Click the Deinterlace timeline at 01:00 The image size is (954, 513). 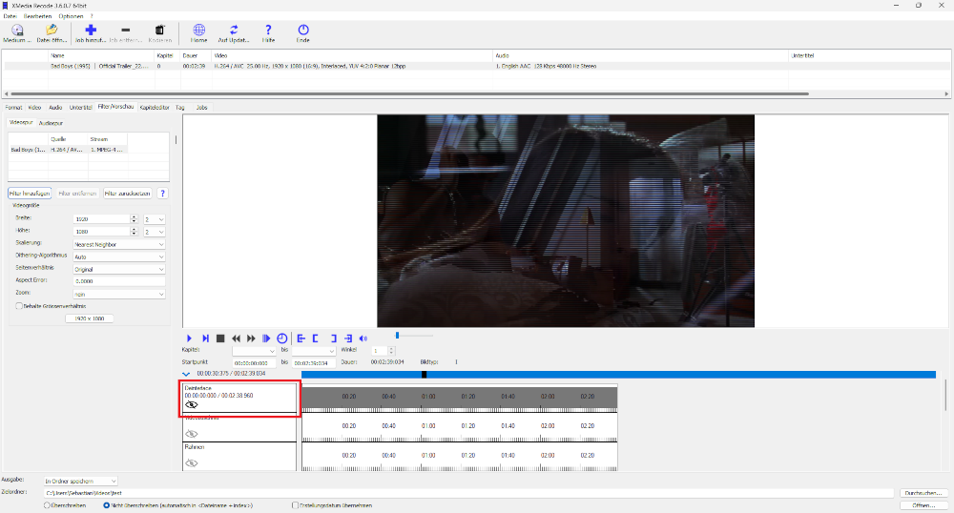(x=428, y=397)
